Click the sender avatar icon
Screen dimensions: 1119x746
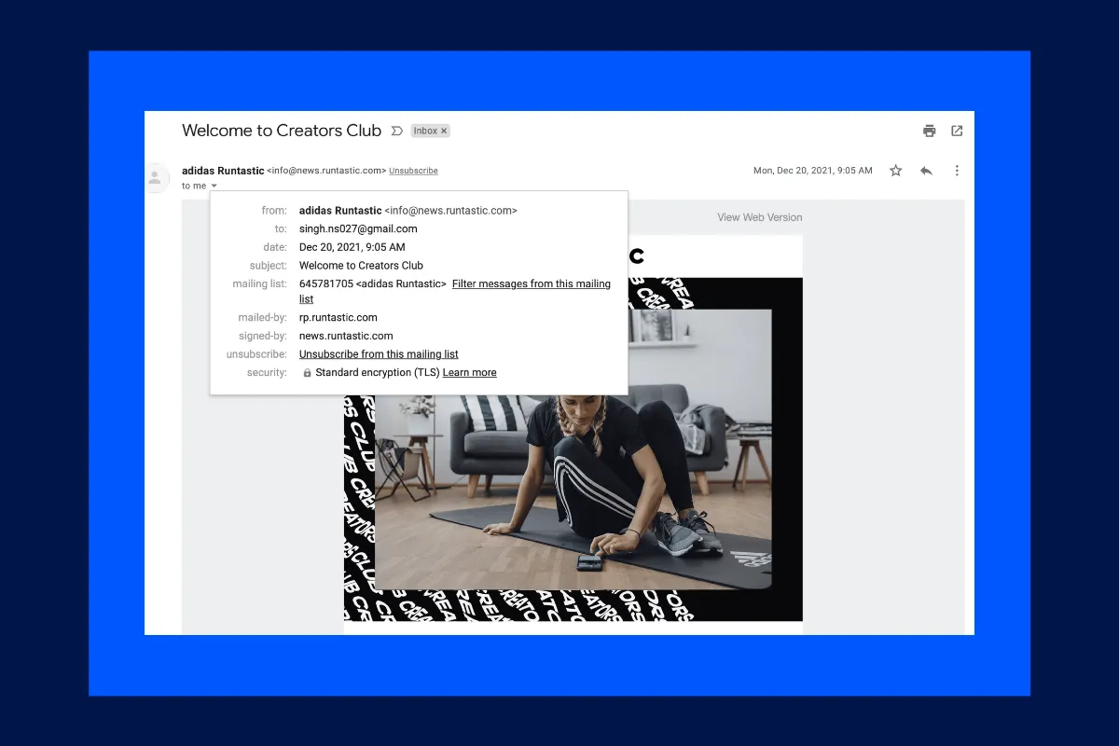(x=155, y=177)
